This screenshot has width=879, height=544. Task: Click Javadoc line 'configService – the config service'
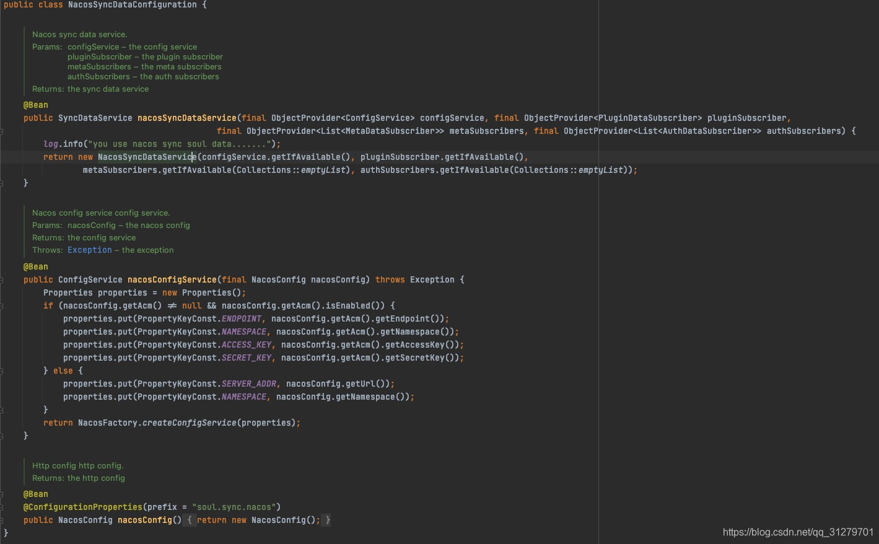point(133,46)
